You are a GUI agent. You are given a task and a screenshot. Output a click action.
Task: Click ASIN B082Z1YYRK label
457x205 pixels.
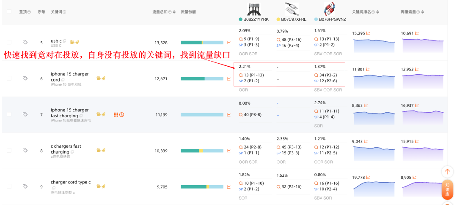[256, 19]
